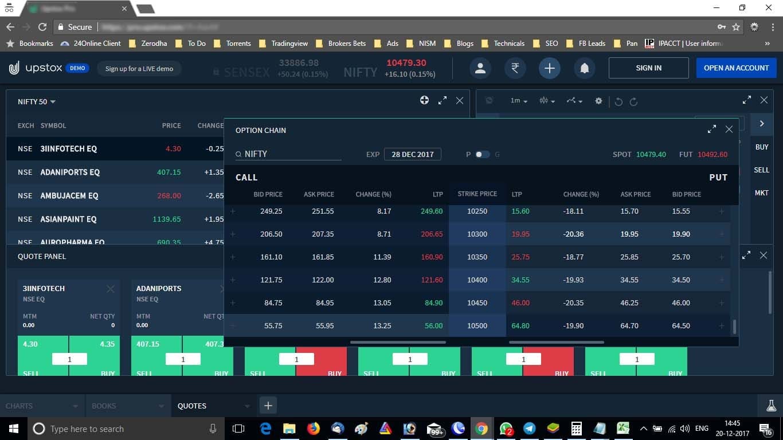Open NIFTY 50 watchlist dropdown
783x440 pixels.
click(37, 101)
